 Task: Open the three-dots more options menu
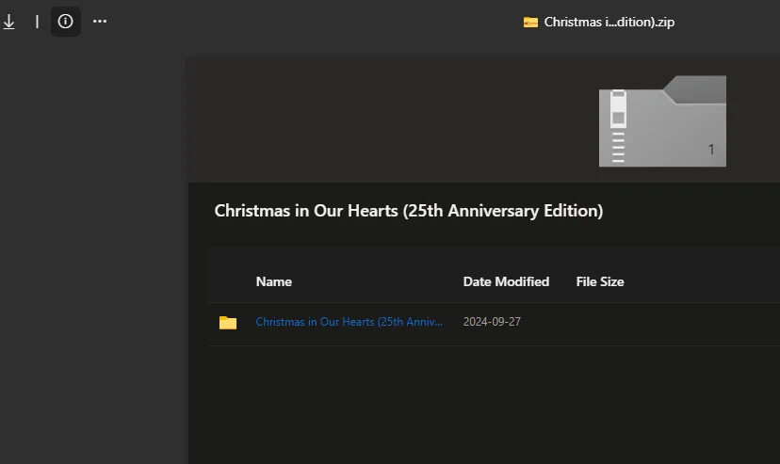100,22
